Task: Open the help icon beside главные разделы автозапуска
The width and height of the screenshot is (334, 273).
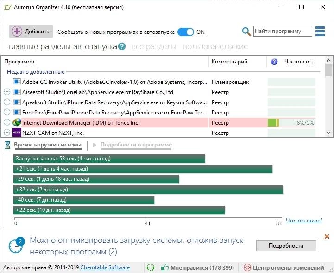Action: pyautogui.click(x=122, y=46)
